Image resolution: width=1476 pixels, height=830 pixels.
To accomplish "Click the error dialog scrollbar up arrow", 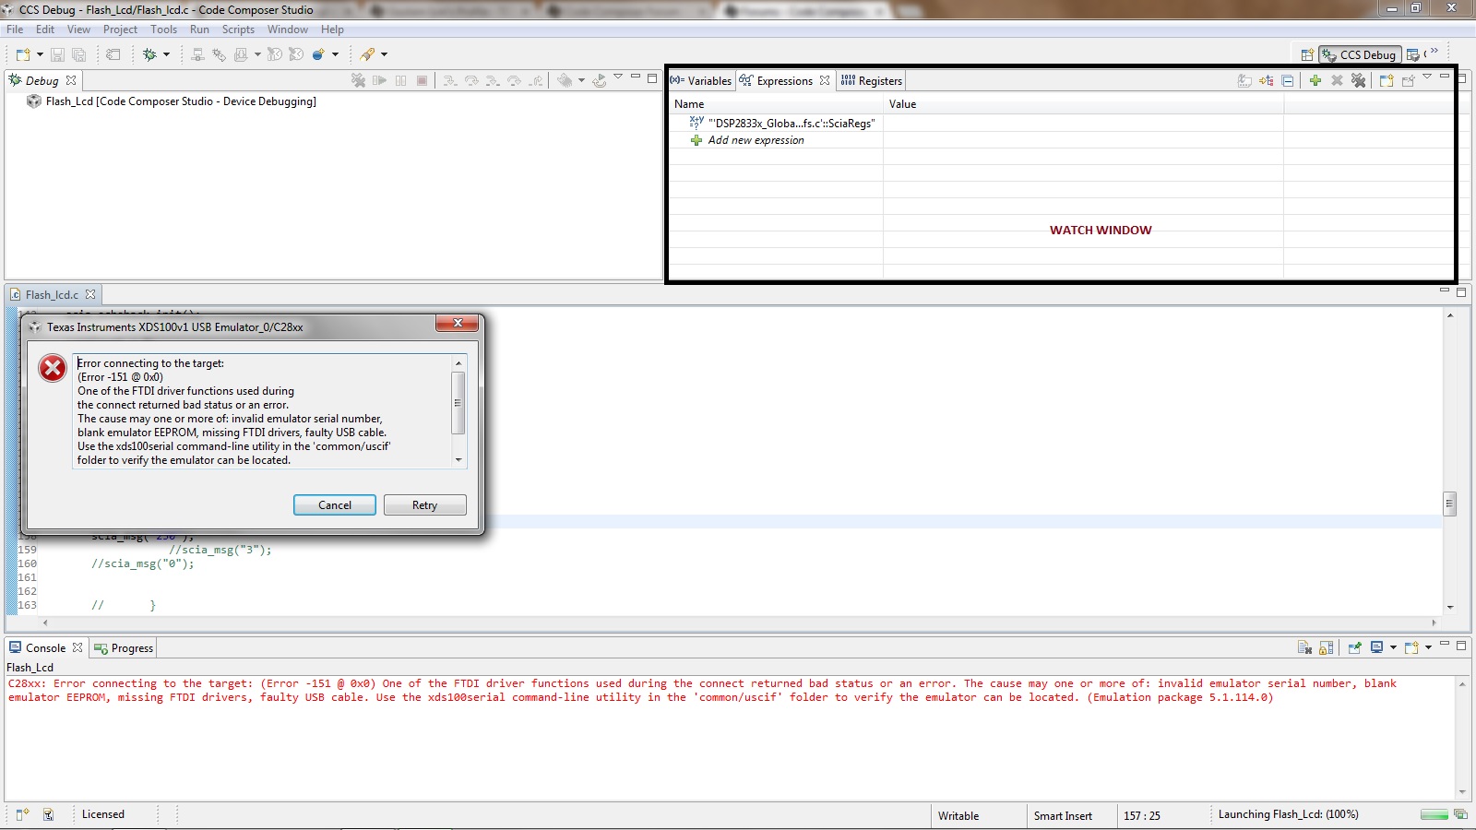I will tap(458, 363).
